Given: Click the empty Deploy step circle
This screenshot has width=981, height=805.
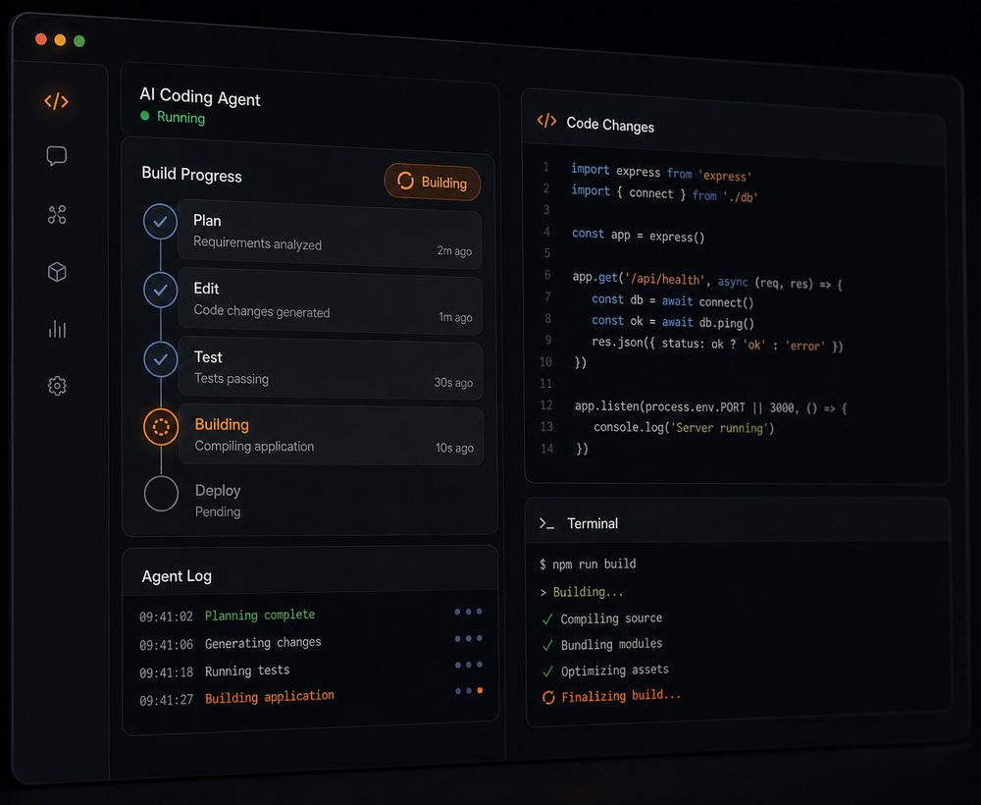Looking at the screenshot, I should [162, 494].
